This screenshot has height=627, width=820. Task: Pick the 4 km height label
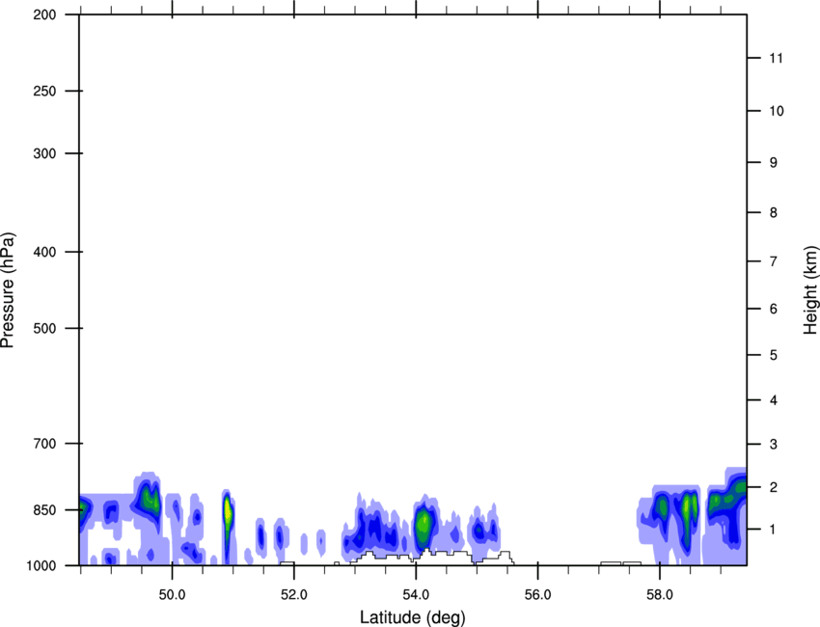pos(773,400)
